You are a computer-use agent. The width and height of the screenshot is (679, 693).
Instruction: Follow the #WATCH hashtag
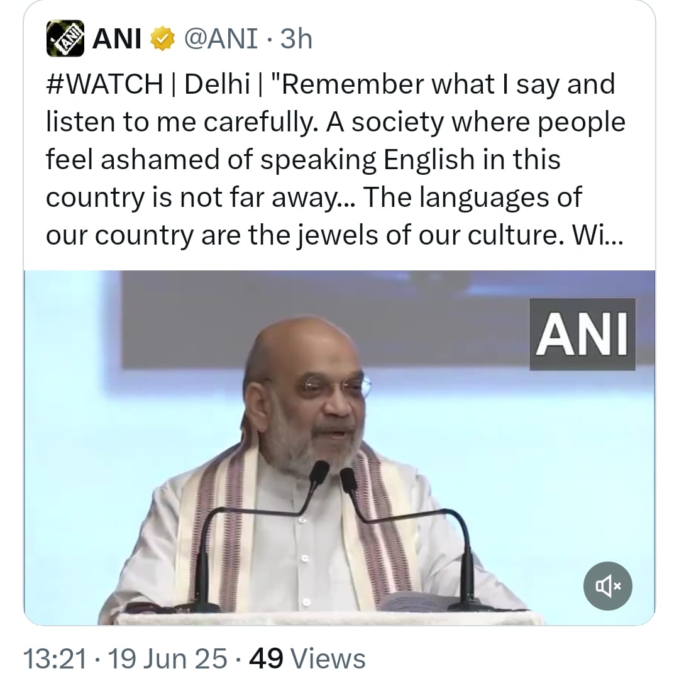(x=104, y=84)
